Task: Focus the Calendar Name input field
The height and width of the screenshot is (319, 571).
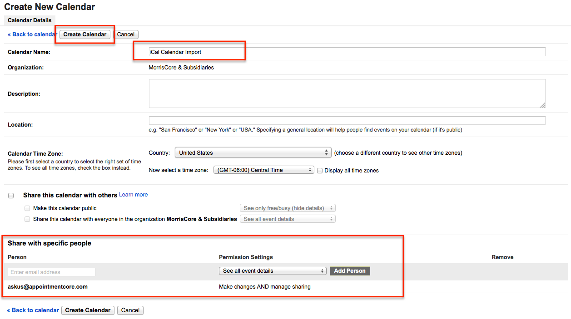Action: tap(347, 52)
